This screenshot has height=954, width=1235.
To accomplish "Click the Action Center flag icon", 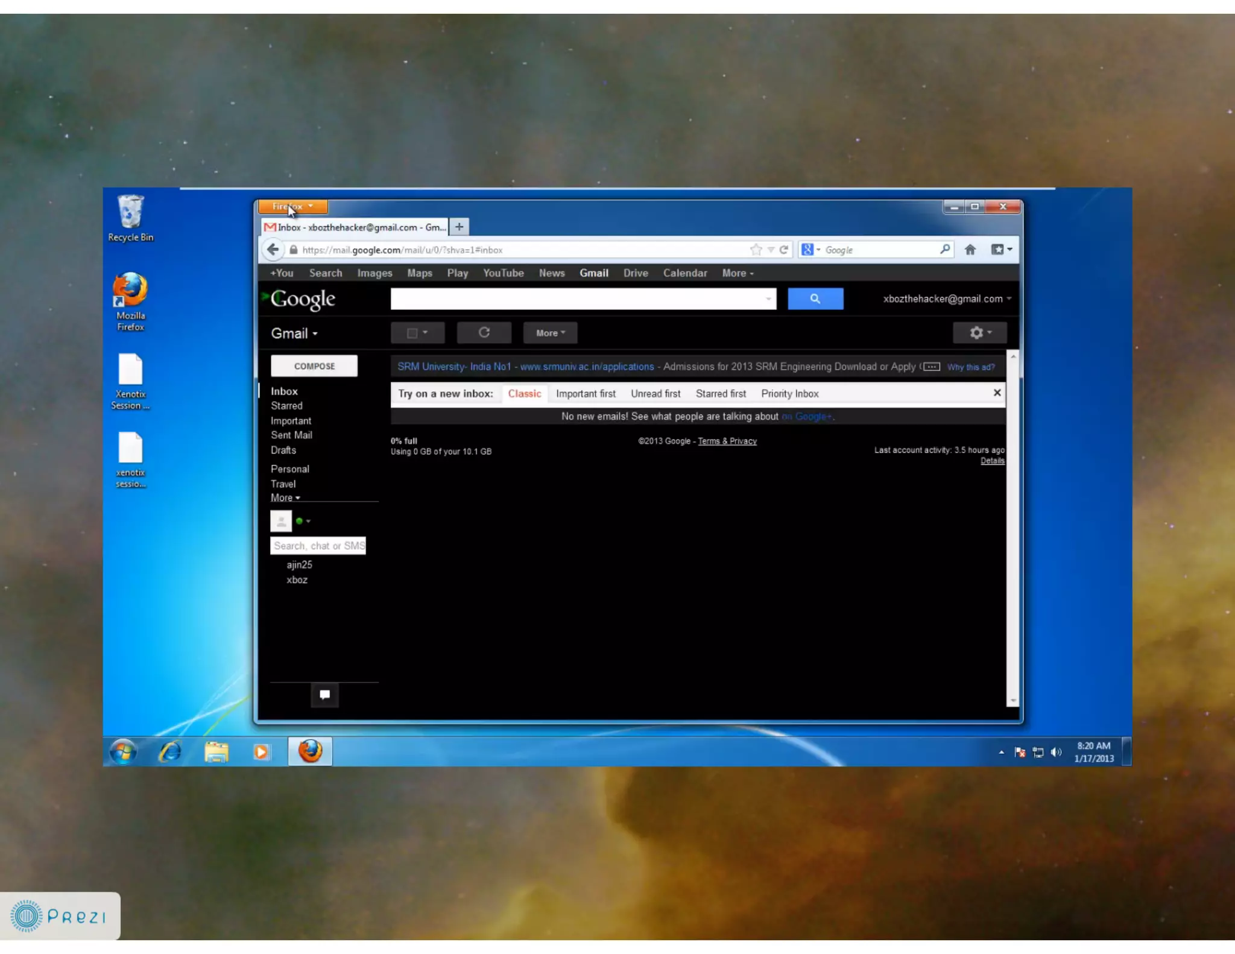I will (1020, 752).
